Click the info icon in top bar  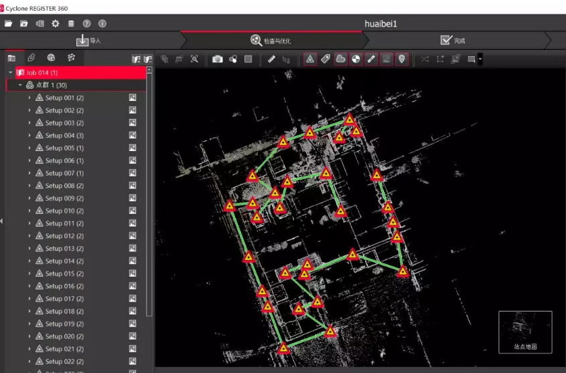(x=102, y=23)
